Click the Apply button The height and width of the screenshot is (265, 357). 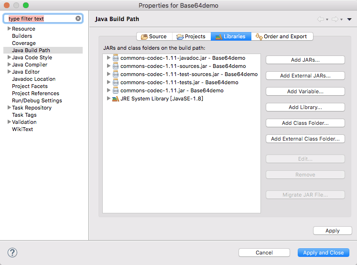point(333,231)
